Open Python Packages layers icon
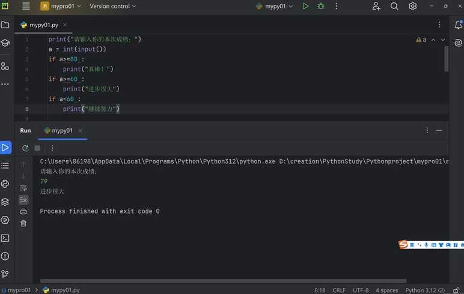The height and width of the screenshot is (294, 464). click(5, 202)
